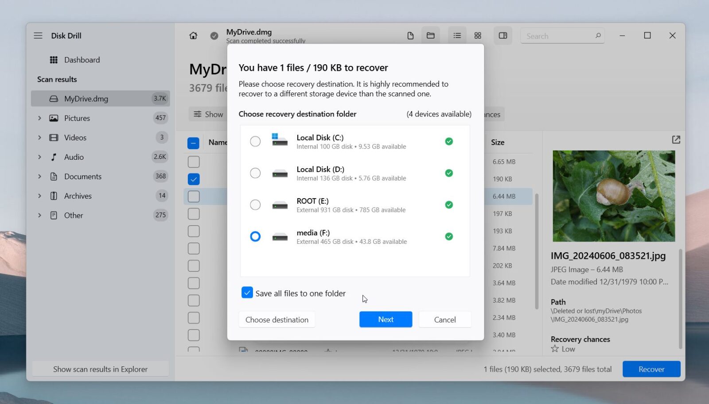Switch results to list view
This screenshot has height=404, width=709.
[456, 35]
